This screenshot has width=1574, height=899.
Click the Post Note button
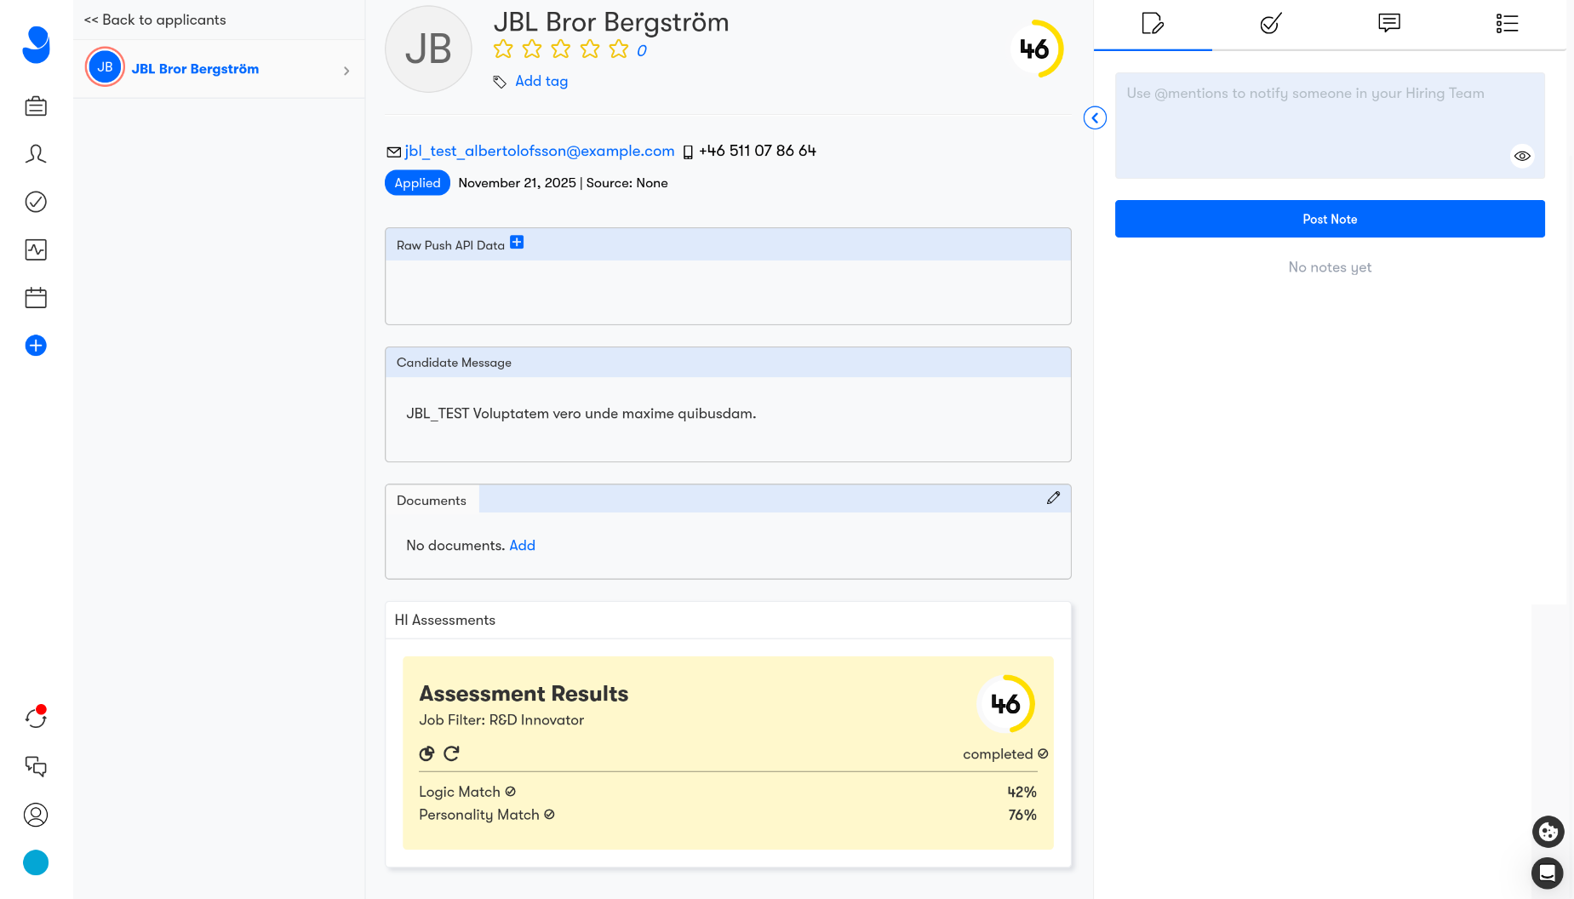(x=1329, y=219)
